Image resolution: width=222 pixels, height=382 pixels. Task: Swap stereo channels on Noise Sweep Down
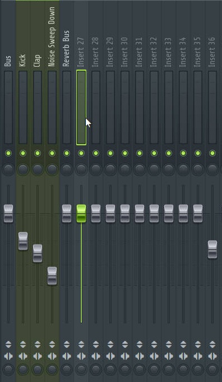click(52, 356)
